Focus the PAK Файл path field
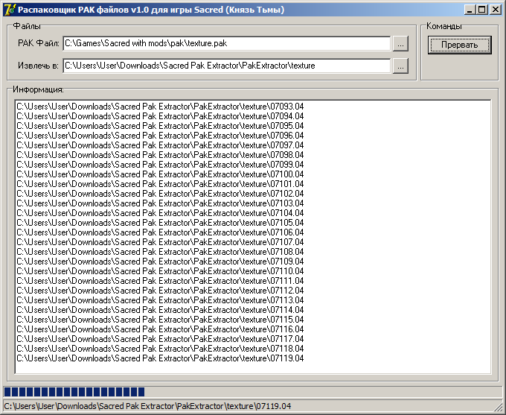 pos(227,43)
